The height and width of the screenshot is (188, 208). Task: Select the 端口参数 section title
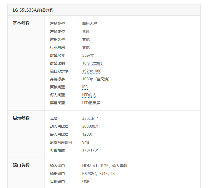point(21,165)
